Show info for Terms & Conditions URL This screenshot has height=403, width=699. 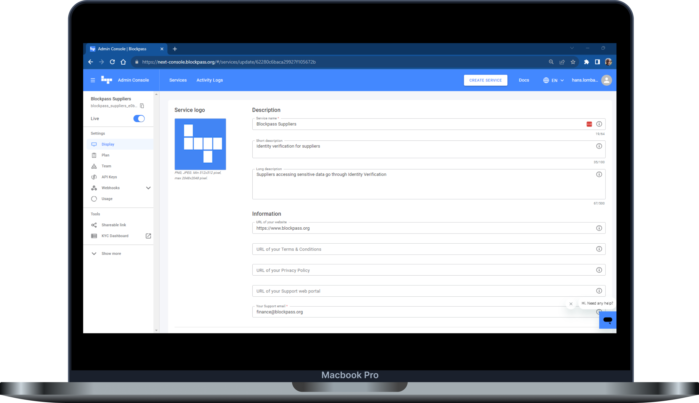599,249
